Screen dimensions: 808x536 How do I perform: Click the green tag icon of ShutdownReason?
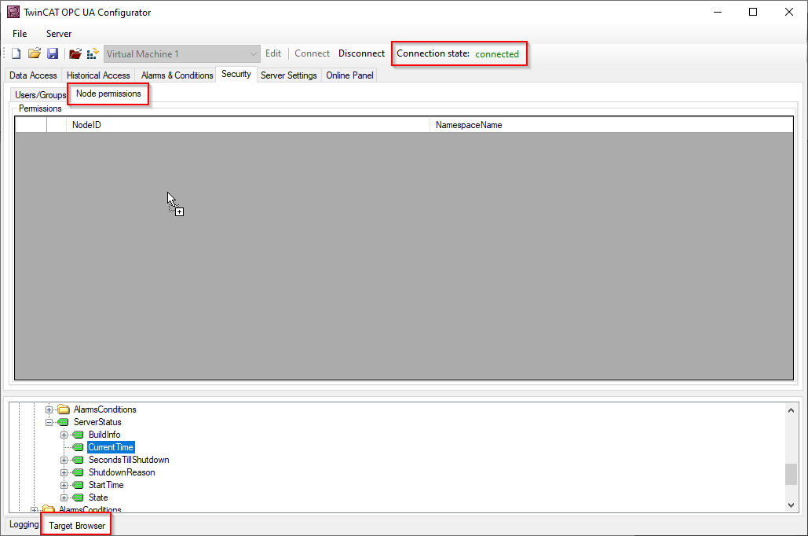pyautogui.click(x=78, y=472)
